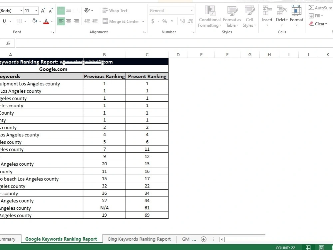333x250 pixels.
Task: Open the font name dropdown arrow
Action: [21, 11]
